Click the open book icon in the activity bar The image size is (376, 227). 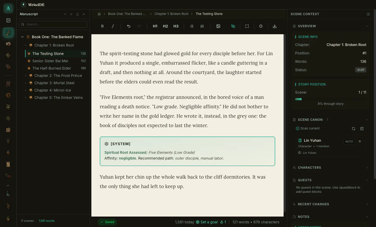(x=8, y=44)
